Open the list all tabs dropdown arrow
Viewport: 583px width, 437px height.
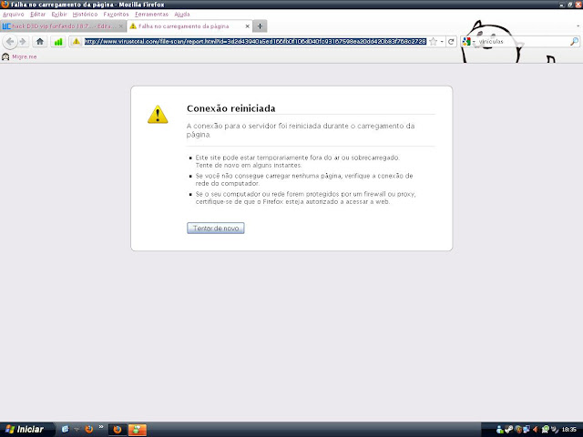pyautogui.click(x=578, y=26)
